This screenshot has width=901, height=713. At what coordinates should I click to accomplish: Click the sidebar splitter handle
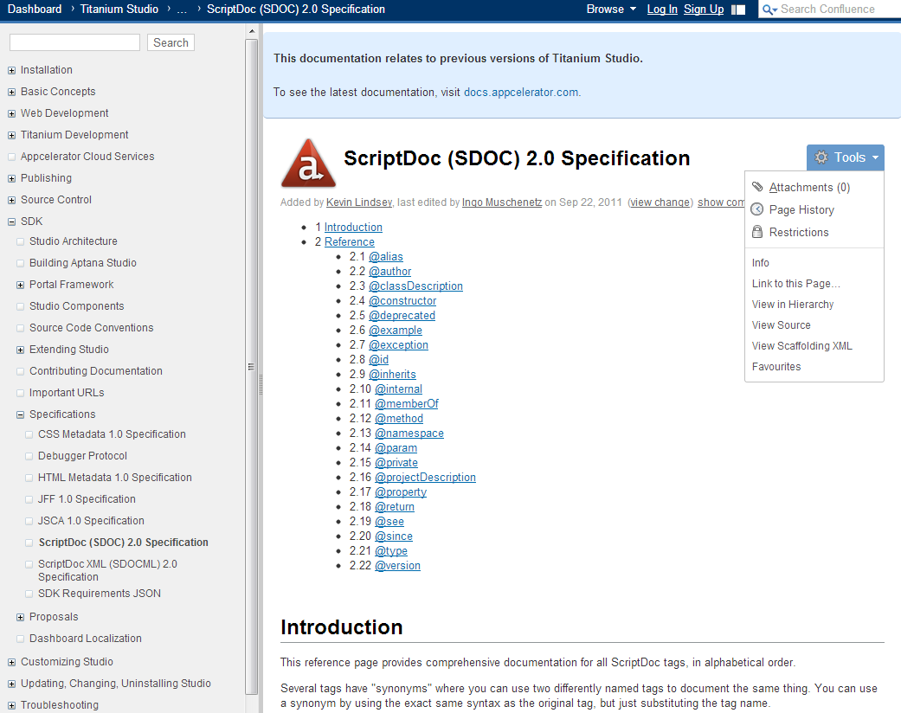261,384
